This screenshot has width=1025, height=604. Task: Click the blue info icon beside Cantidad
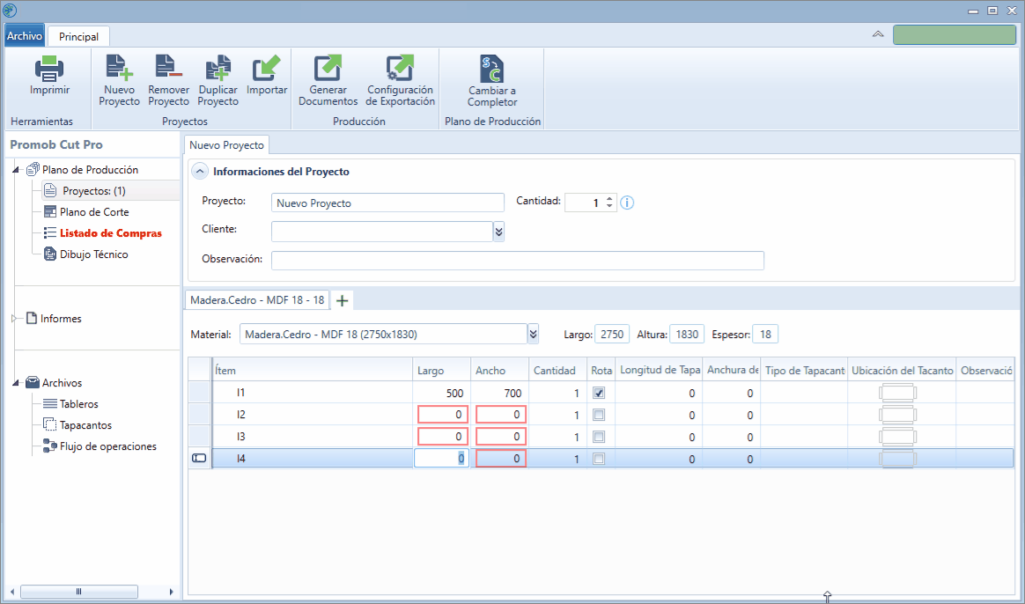click(627, 203)
